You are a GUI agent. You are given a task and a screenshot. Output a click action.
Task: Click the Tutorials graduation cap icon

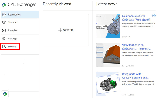4,22
